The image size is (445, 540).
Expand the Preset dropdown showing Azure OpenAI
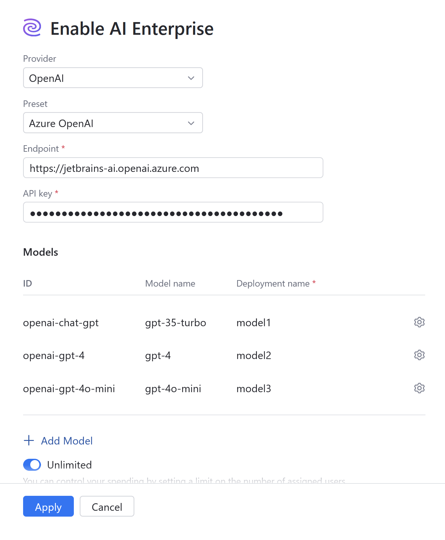pyautogui.click(x=113, y=123)
